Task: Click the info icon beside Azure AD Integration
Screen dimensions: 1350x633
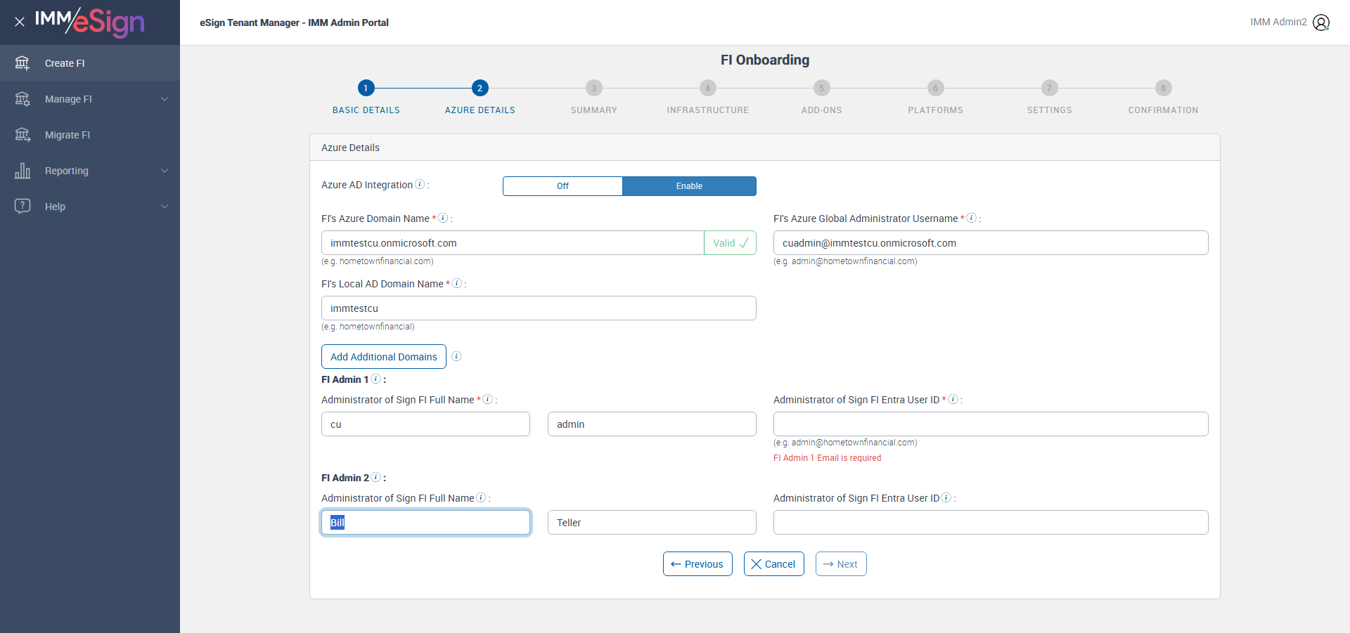Action: (x=420, y=184)
